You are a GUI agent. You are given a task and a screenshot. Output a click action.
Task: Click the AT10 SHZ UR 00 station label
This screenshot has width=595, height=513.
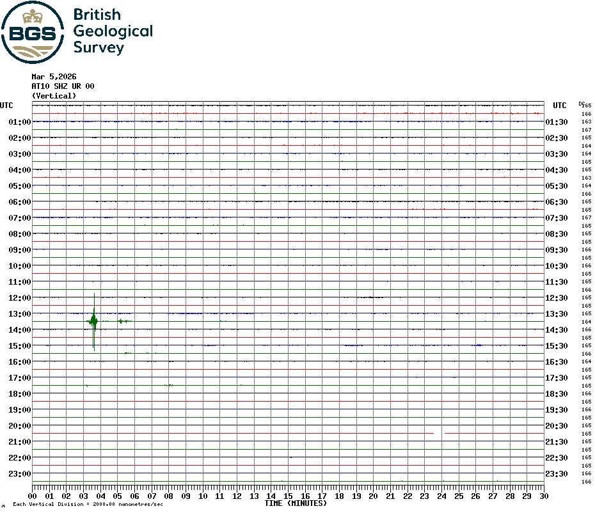pyautogui.click(x=63, y=86)
